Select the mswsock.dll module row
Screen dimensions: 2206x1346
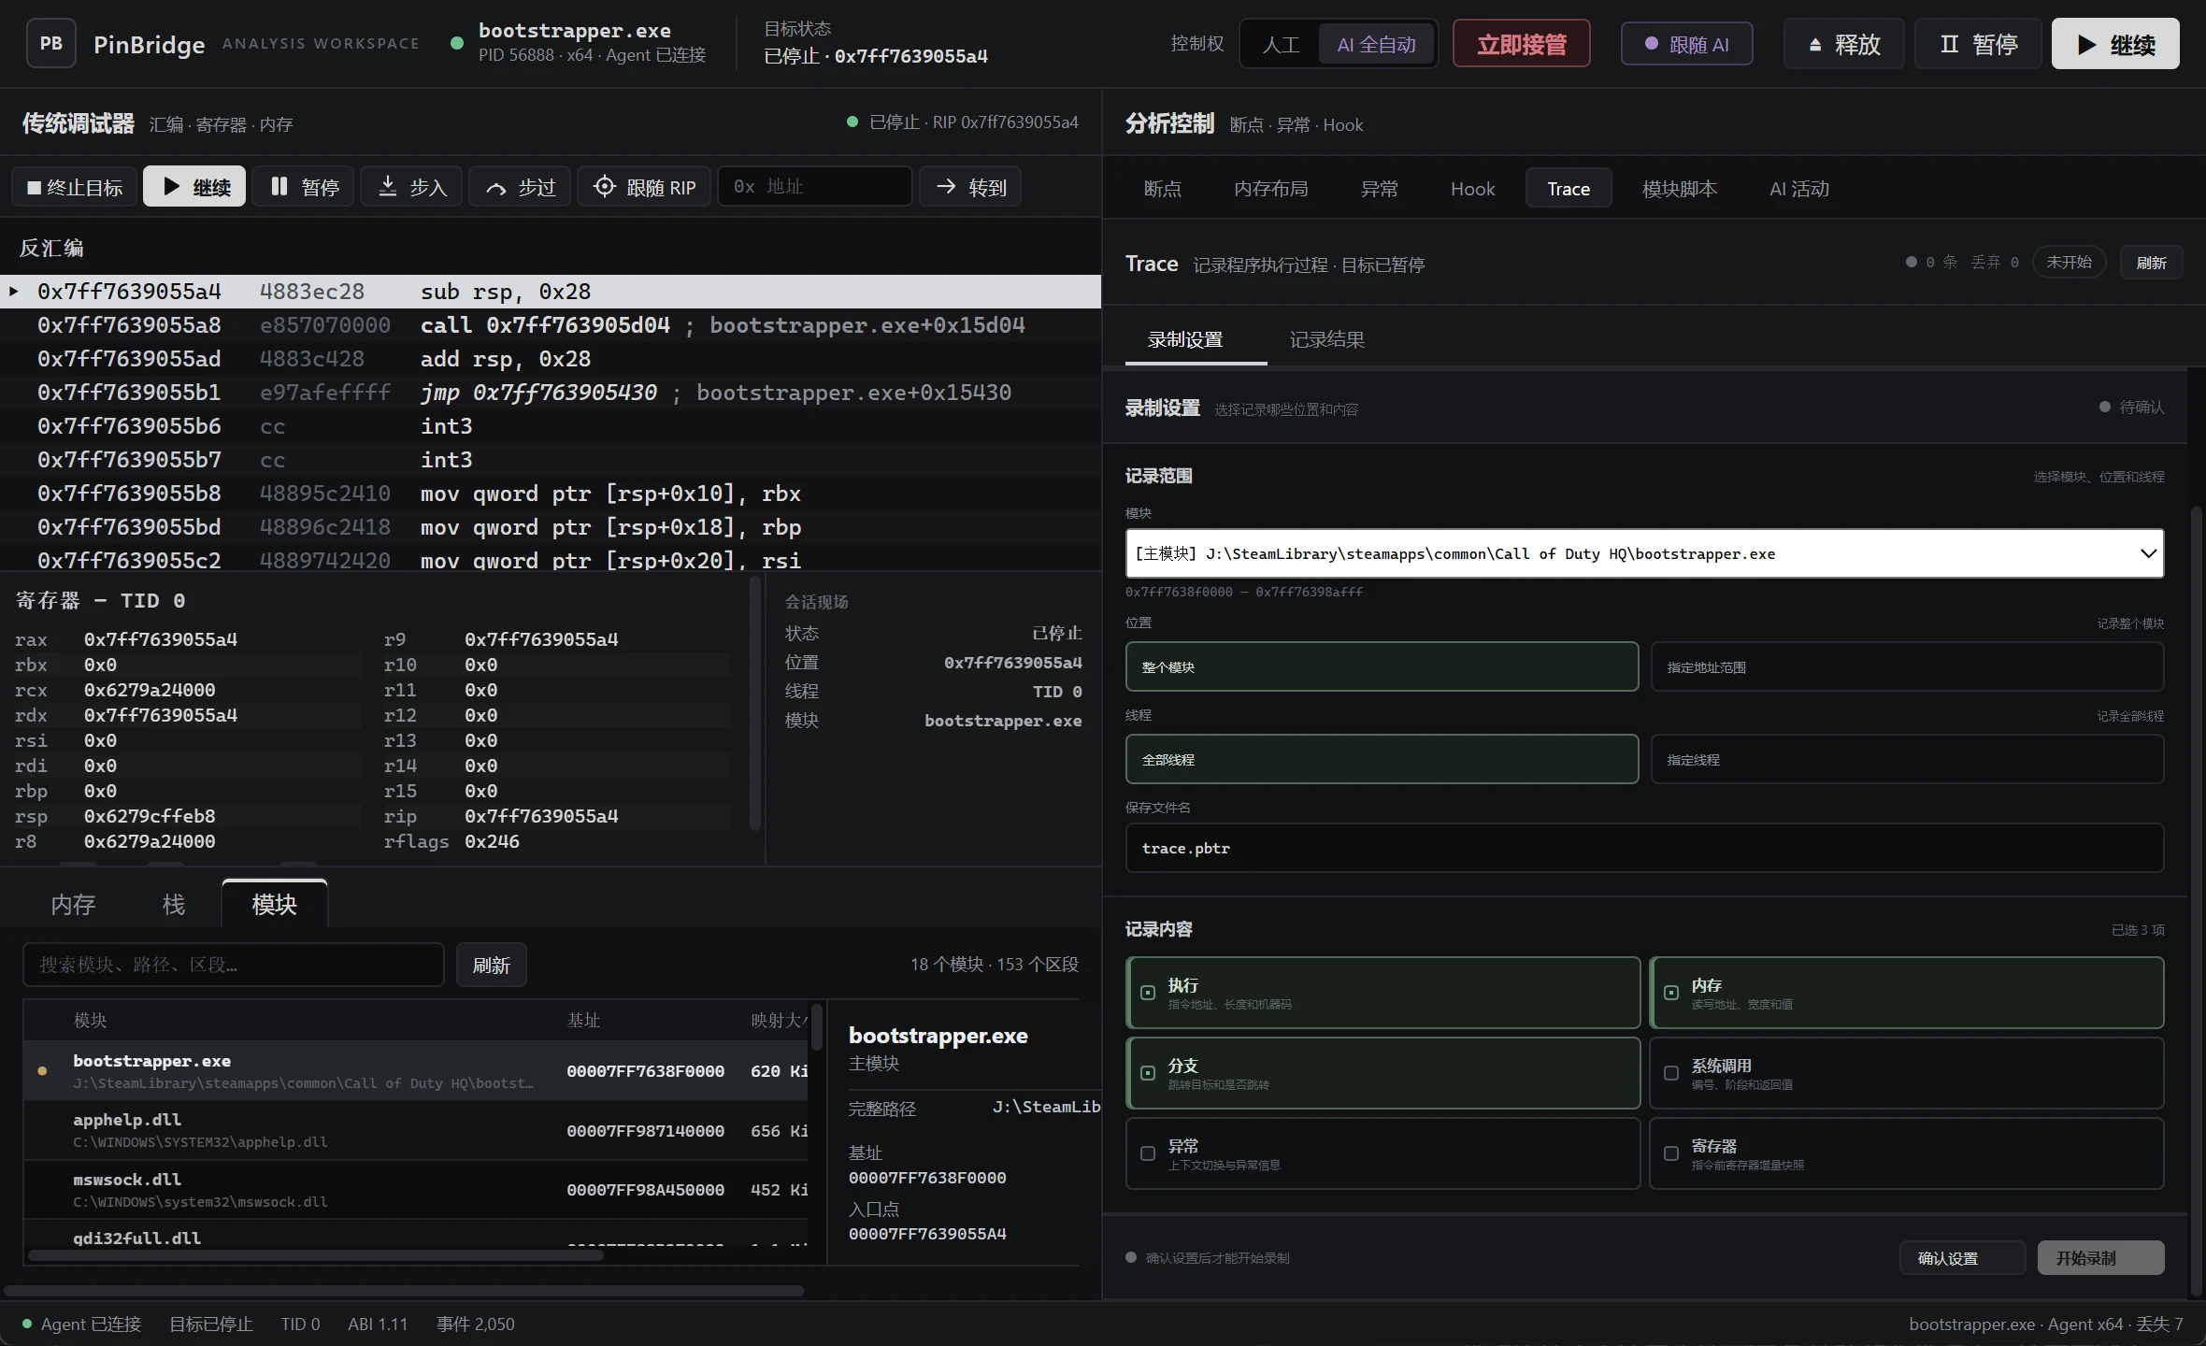(417, 1190)
